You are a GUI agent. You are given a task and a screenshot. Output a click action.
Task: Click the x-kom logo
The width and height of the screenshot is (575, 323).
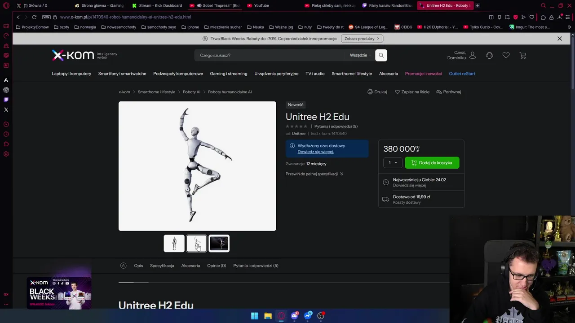(x=73, y=55)
